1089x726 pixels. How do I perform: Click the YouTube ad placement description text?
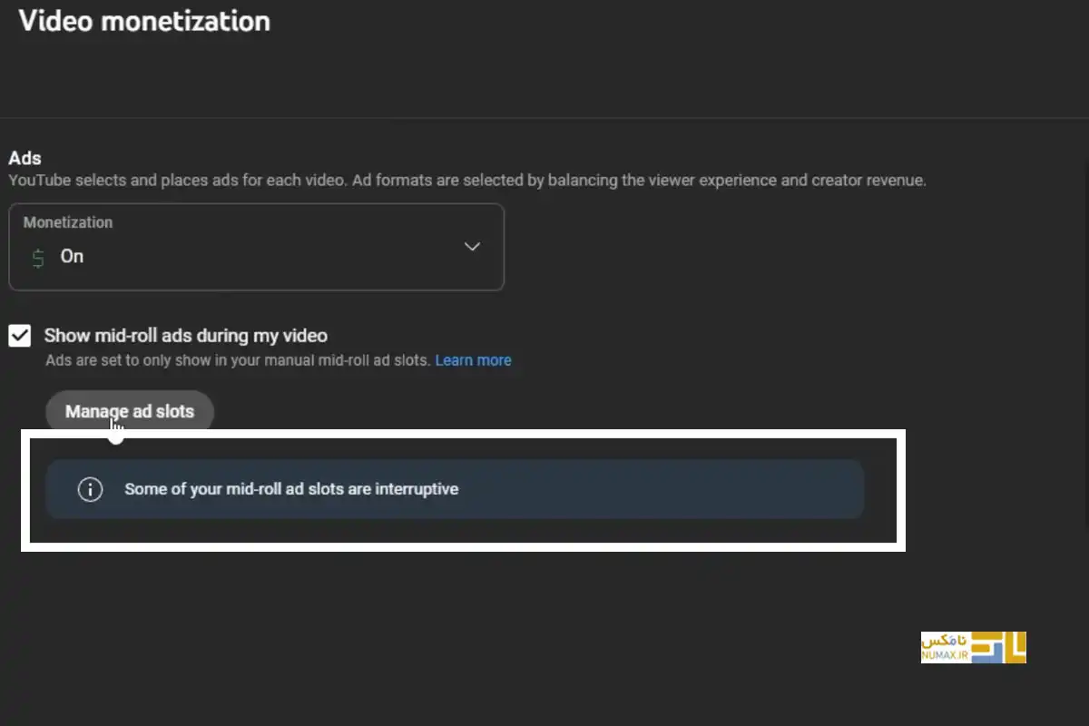[467, 181]
